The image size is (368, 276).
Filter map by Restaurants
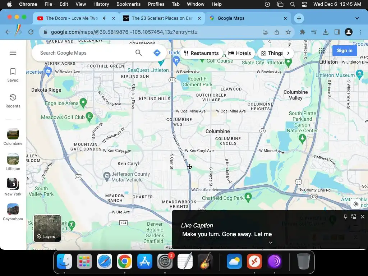click(x=201, y=53)
